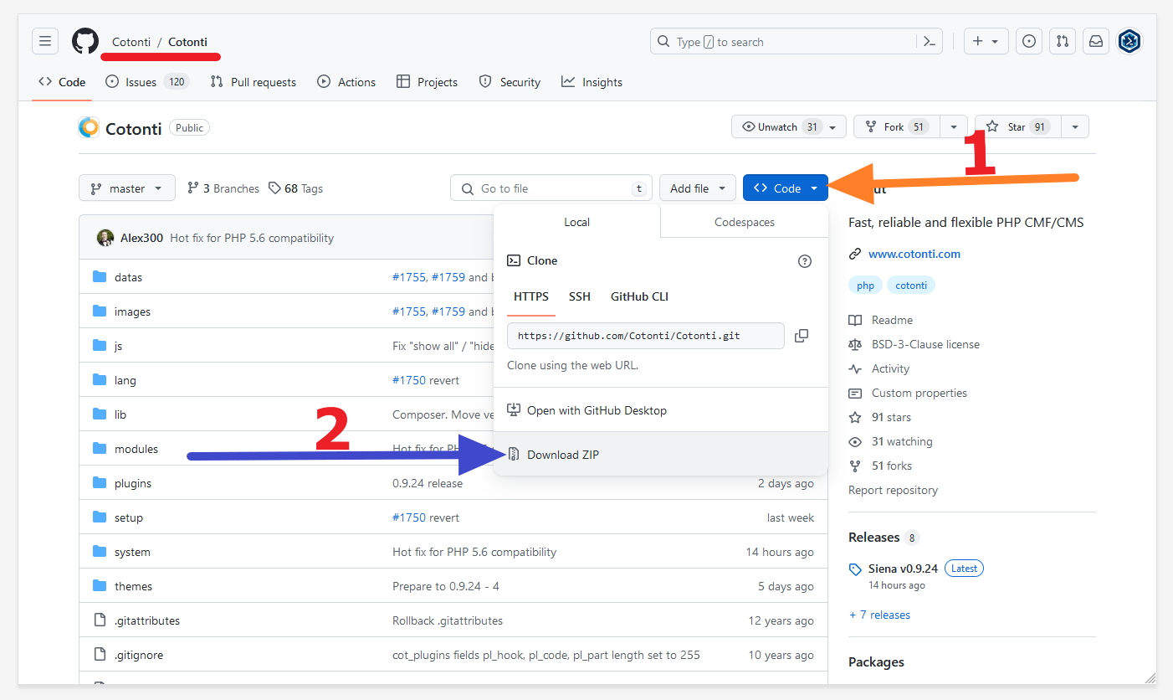
Task: Open pull requests icon in header
Action: coord(1062,41)
